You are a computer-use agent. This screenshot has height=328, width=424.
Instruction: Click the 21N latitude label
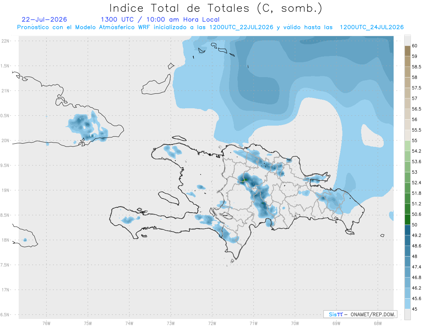6,91
